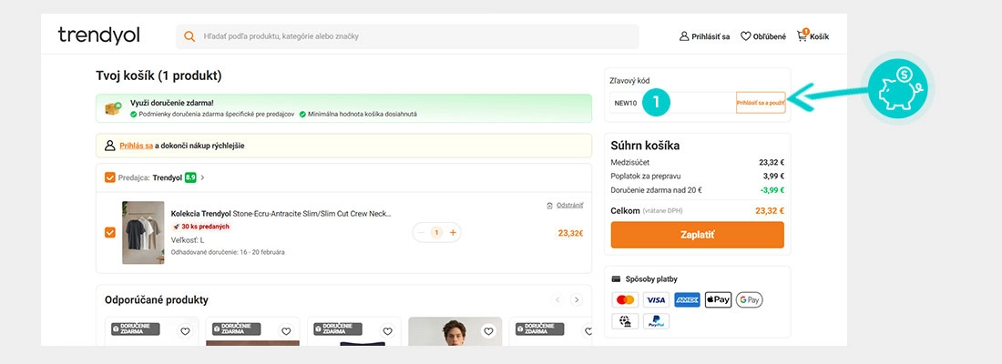The image size is (1002, 364).
Task: Open the T-shirt product thumbnail
Action: (143, 232)
